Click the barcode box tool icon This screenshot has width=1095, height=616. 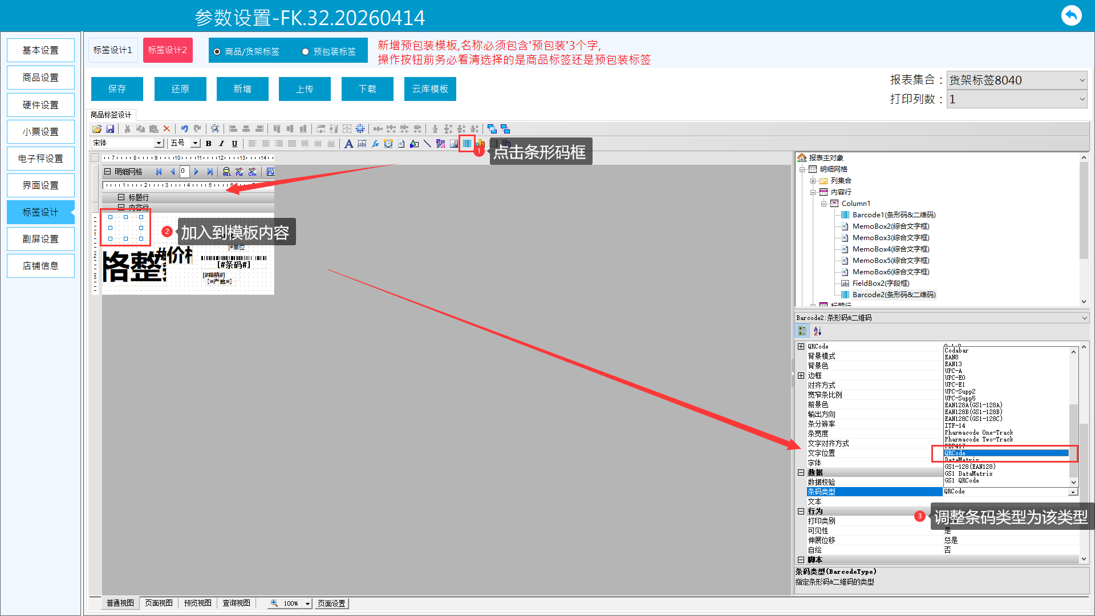tap(467, 143)
